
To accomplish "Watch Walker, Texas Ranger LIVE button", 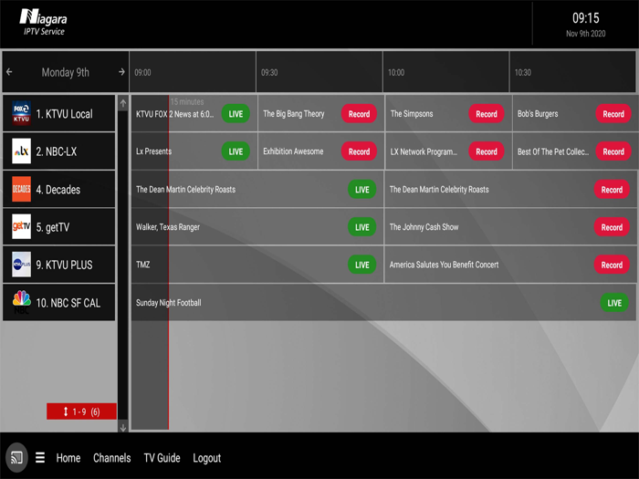I will [x=361, y=227].
